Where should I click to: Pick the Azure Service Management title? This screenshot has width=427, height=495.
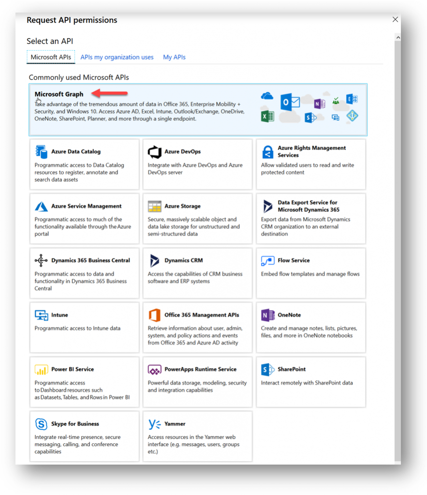point(86,206)
